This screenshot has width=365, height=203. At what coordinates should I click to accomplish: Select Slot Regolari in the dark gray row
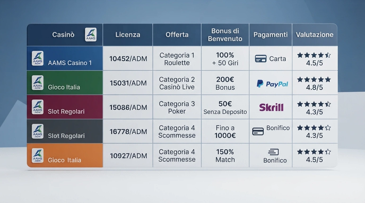66,136
